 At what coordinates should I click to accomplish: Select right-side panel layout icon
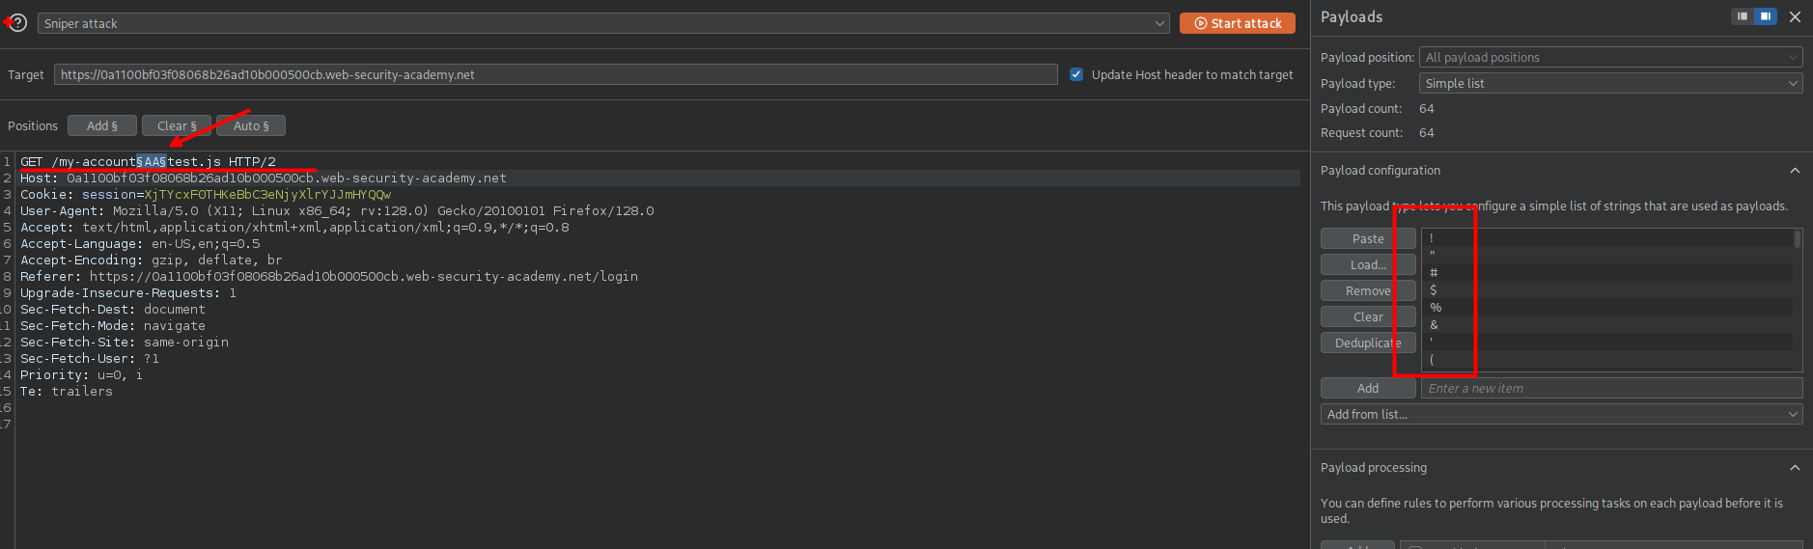tap(1766, 16)
